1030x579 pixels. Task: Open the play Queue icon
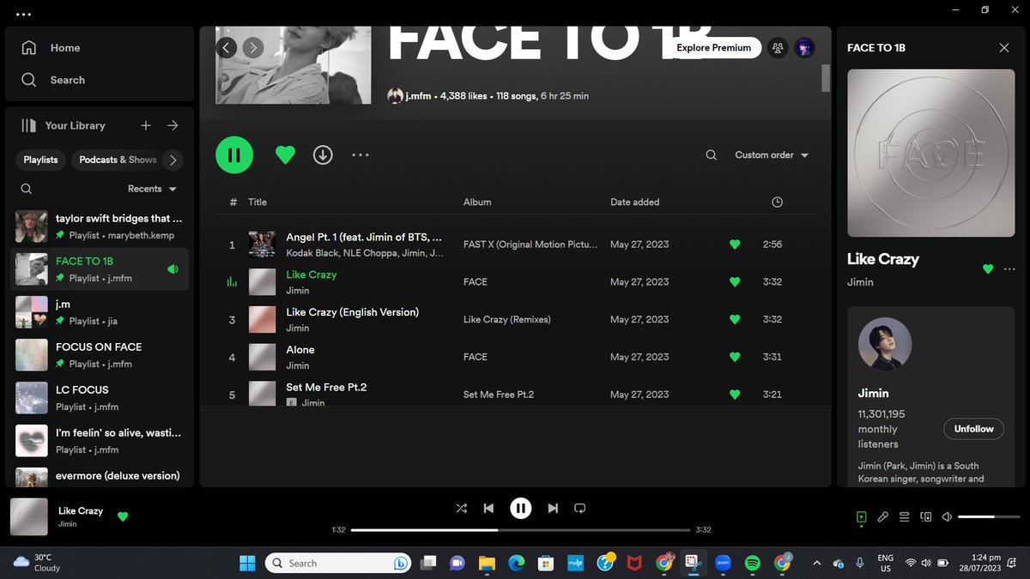[904, 517]
